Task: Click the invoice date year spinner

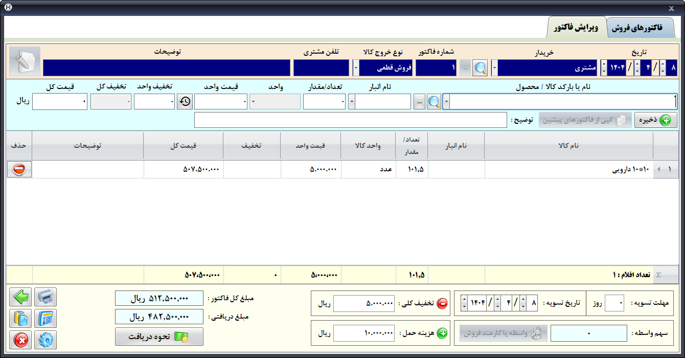Action: click(x=604, y=68)
